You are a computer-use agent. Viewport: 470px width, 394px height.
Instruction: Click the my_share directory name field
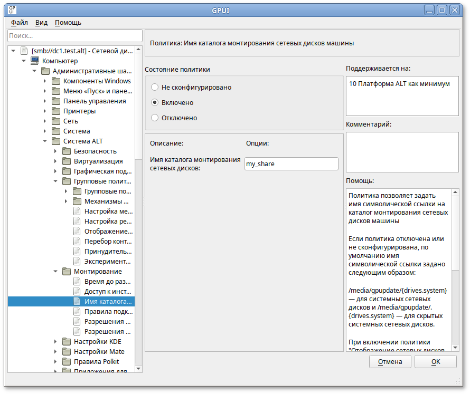click(x=291, y=164)
